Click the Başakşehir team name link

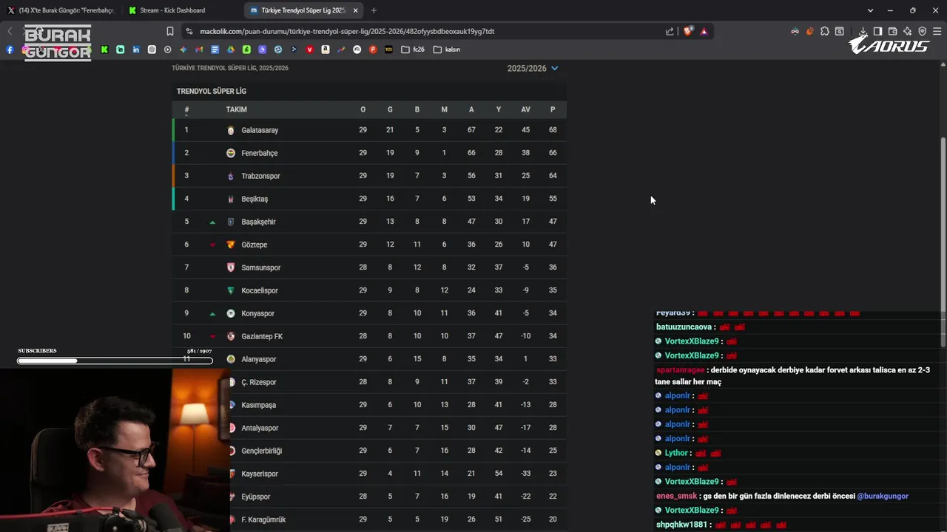click(x=258, y=222)
